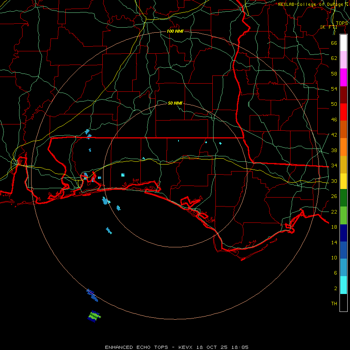This screenshot has height=350, width=350.
Task: Select the dark green legend swatch
Action: 343,198
